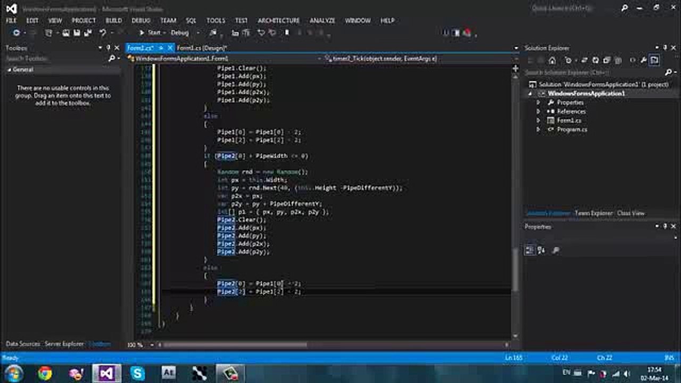Screen dimensions: 681x383
Task: Pin the Toolbox panel auto-hide
Action: click(109, 48)
